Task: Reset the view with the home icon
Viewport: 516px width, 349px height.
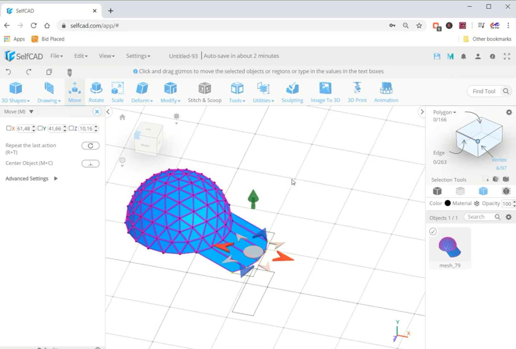Action: point(122,117)
